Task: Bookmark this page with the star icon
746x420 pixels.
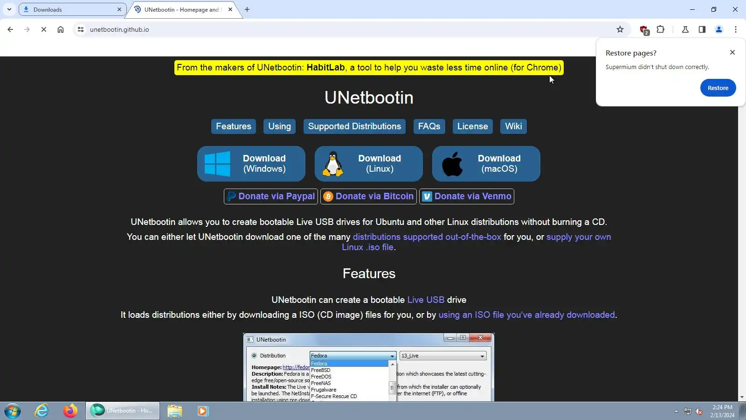Action: coord(620,29)
